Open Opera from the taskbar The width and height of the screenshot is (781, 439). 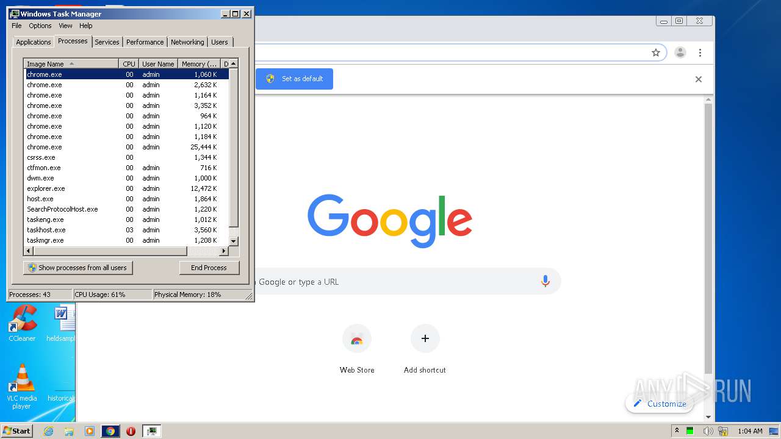131,431
